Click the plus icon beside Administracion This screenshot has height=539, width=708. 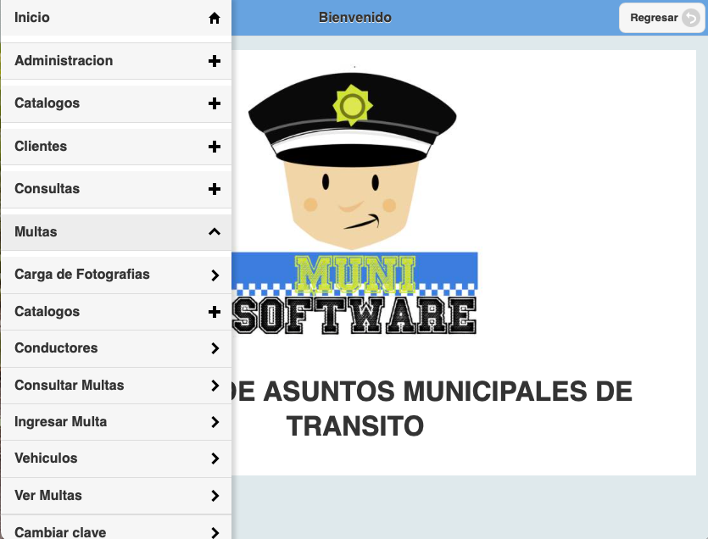pos(215,61)
